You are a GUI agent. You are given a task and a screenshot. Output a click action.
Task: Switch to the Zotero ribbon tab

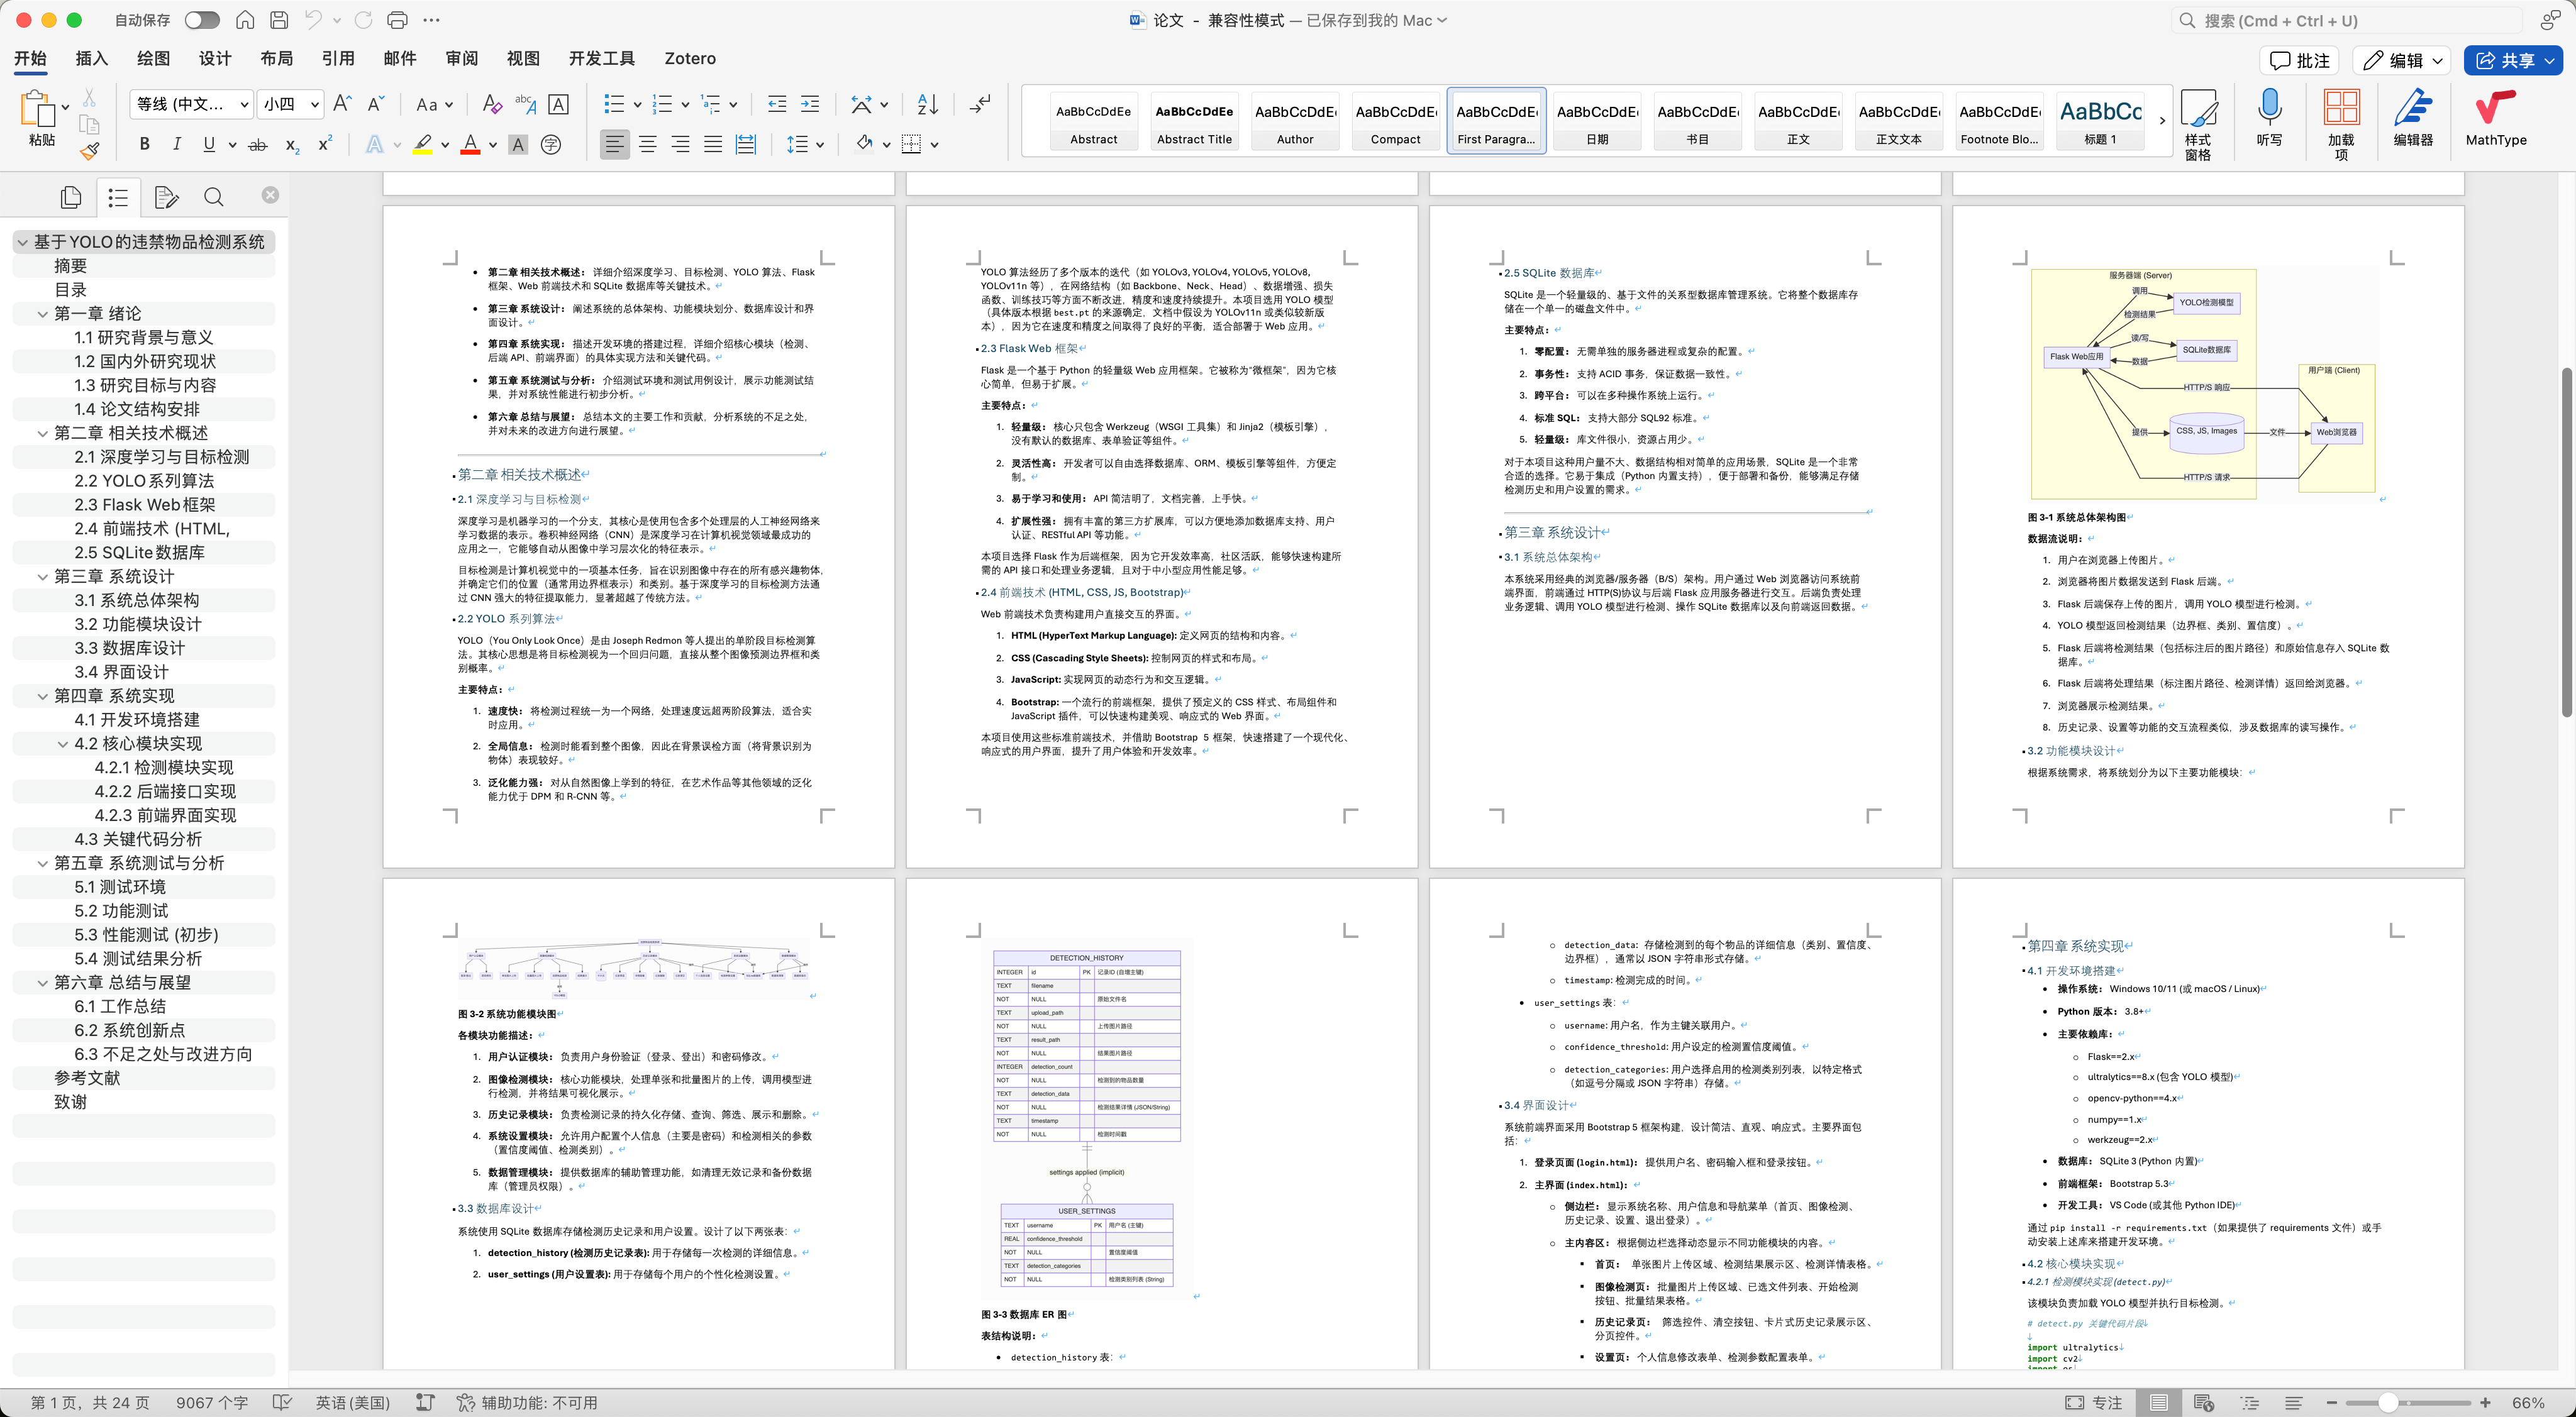(689, 58)
